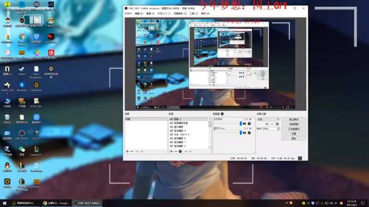This screenshot has height=207, width=369.
Task: Open Settings button in OBS controls
Action: click(294, 134)
